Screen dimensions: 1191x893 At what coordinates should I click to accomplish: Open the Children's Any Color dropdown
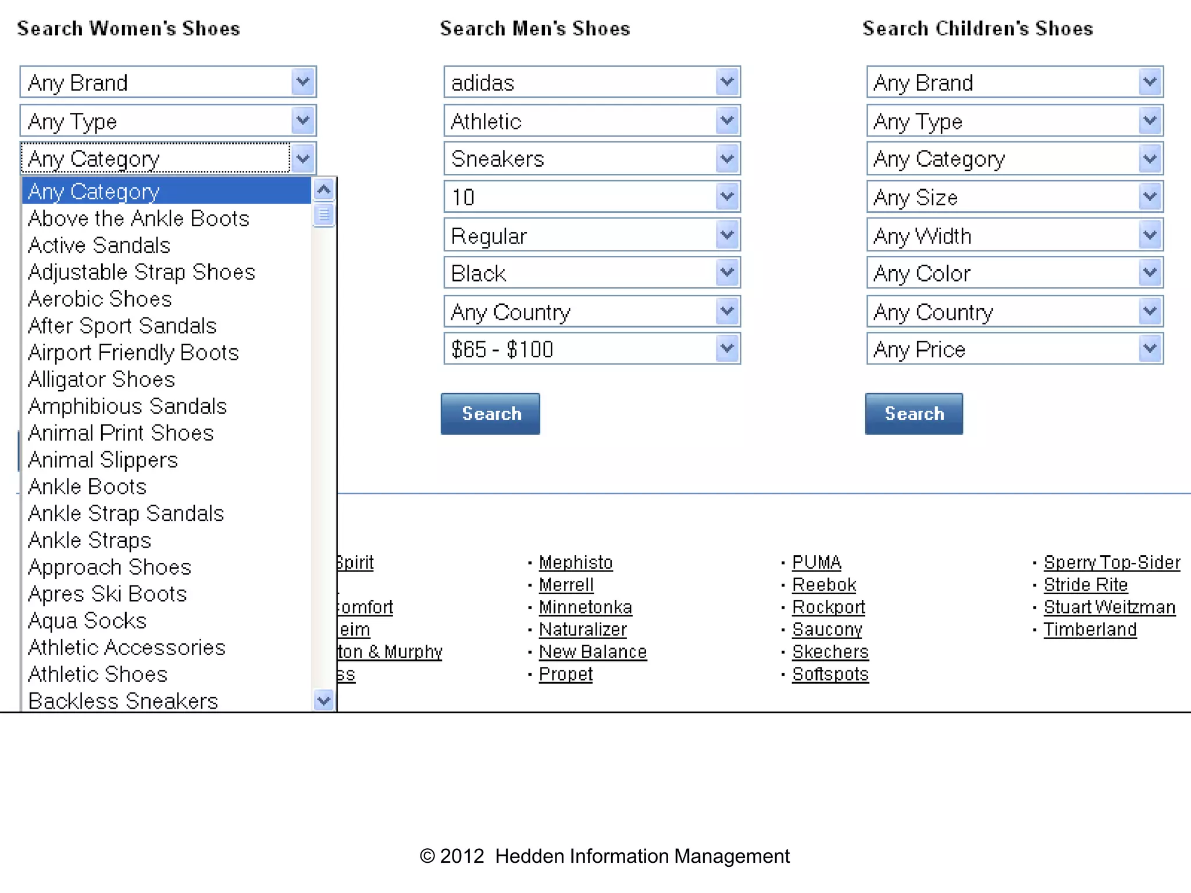click(x=1015, y=273)
